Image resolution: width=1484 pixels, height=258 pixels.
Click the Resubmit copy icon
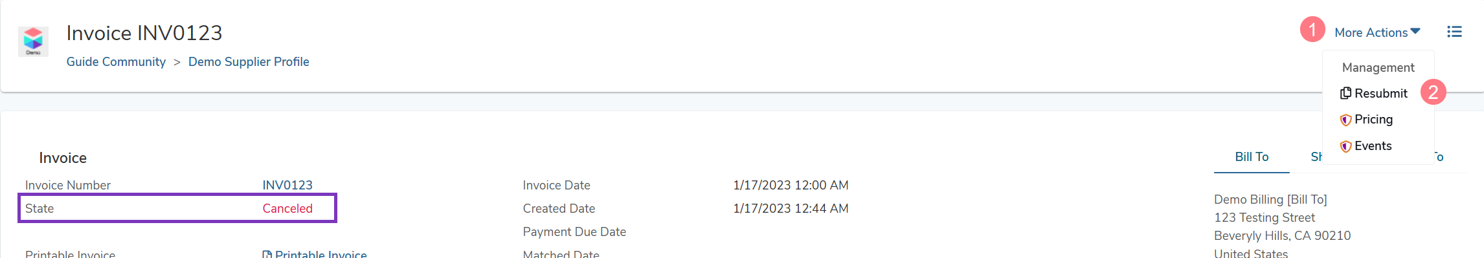(x=1345, y=93)
